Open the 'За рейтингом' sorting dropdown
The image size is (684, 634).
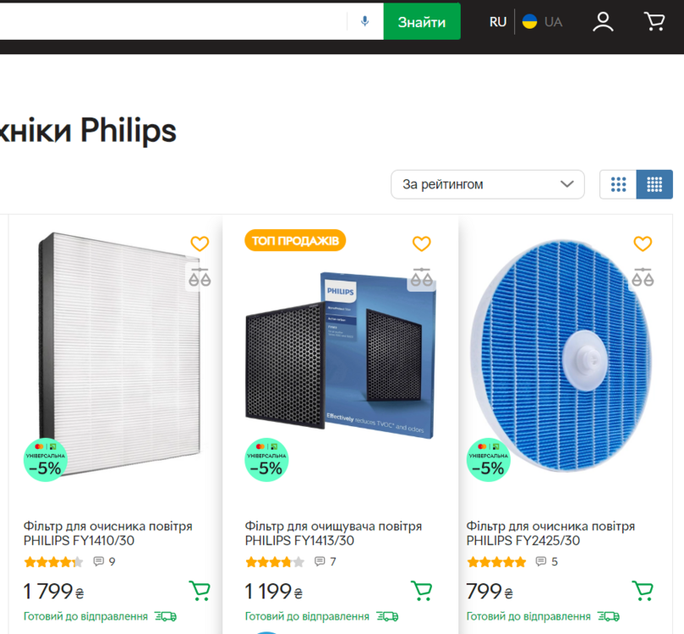pos(487,184)
